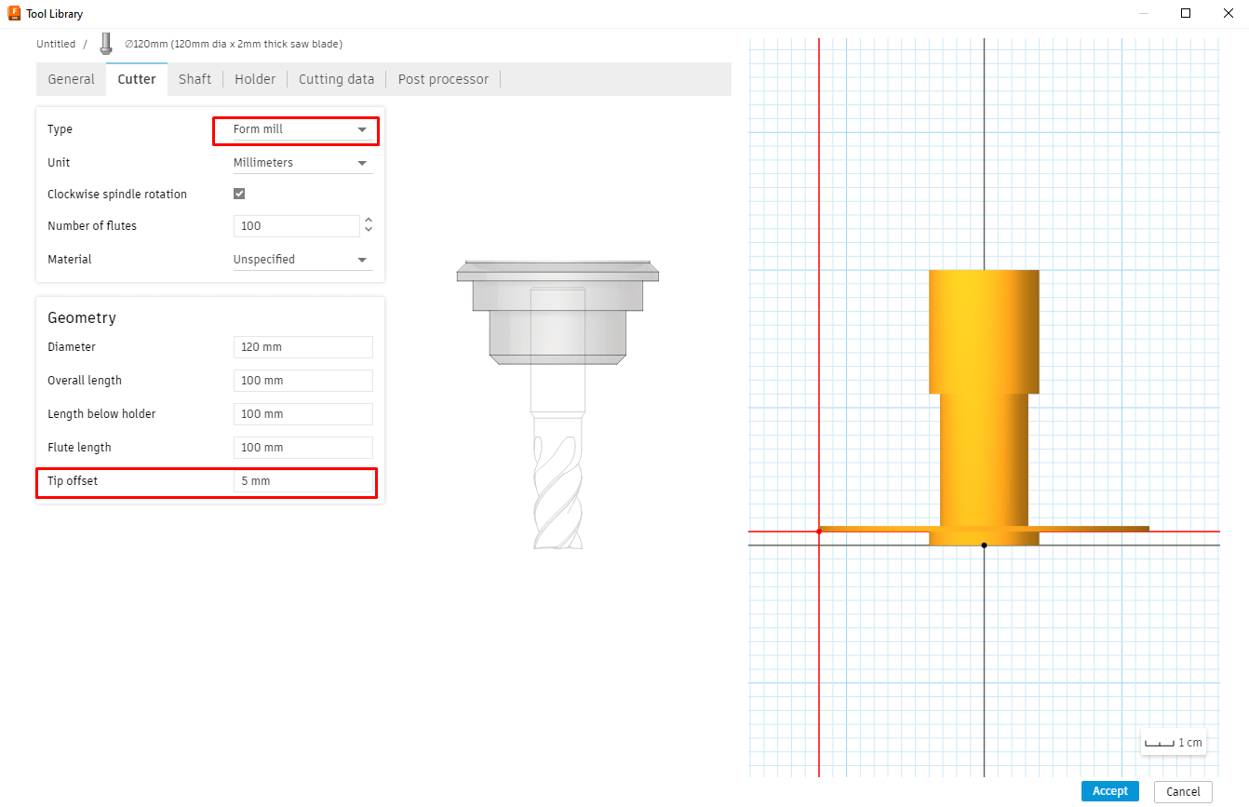The image size is (1249, 807).
Task: Decrease Number of flutes with down stepper
Action: coord(369,230)
